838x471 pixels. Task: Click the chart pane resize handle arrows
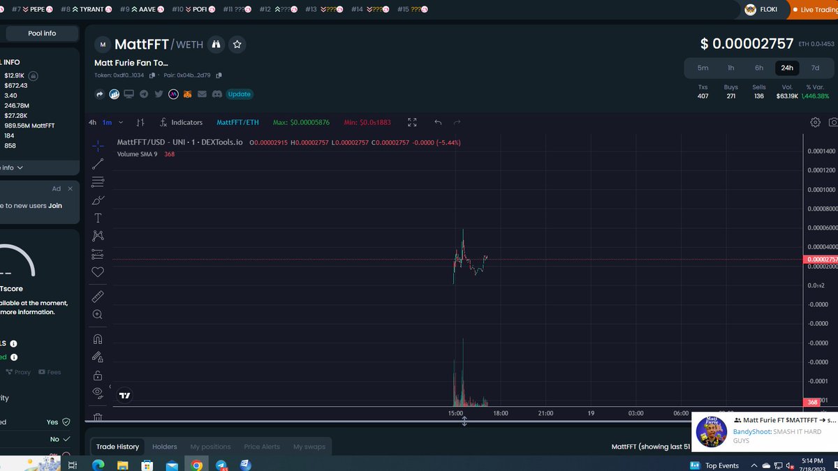click(464, 421)
